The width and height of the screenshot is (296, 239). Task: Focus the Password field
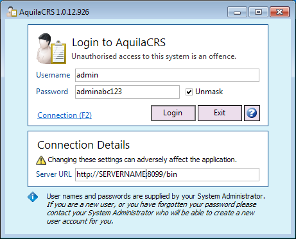click(127, 92)
